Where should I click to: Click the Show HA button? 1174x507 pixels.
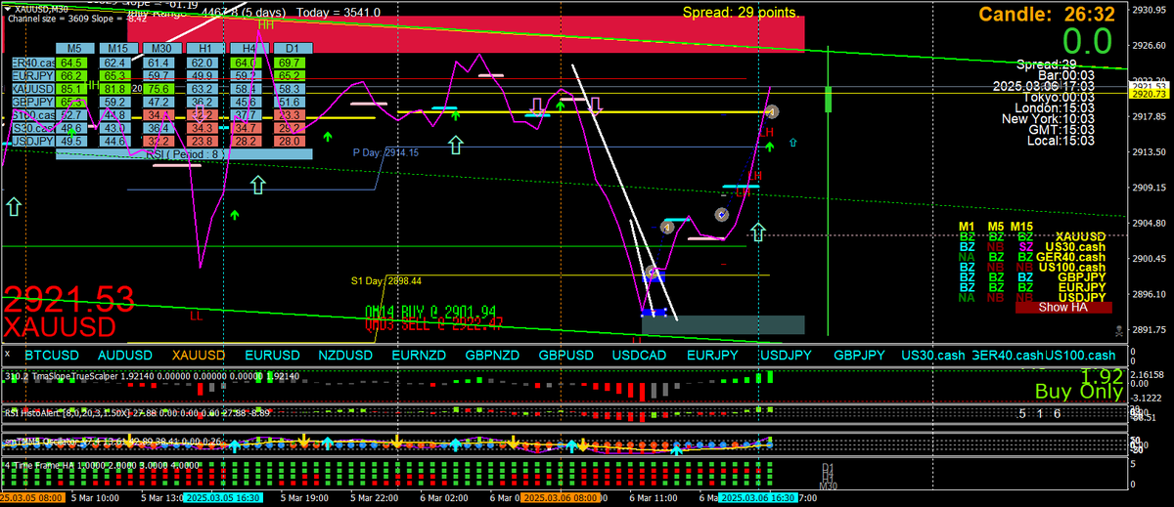tap(1064, 308)
